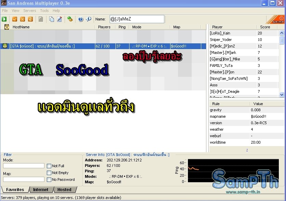Click the SA:MP logo in the toolbar corner
The width and height of the screenshot is (286, 201).
[x=275, y=19]
